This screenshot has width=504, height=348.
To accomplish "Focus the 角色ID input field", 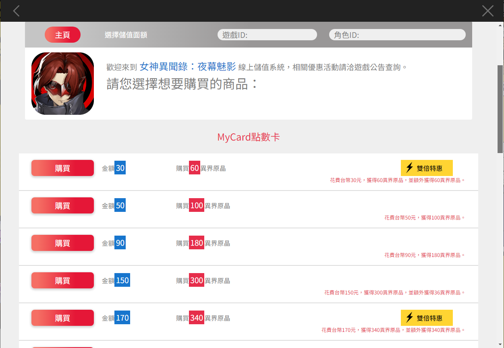I will [397, 35].
